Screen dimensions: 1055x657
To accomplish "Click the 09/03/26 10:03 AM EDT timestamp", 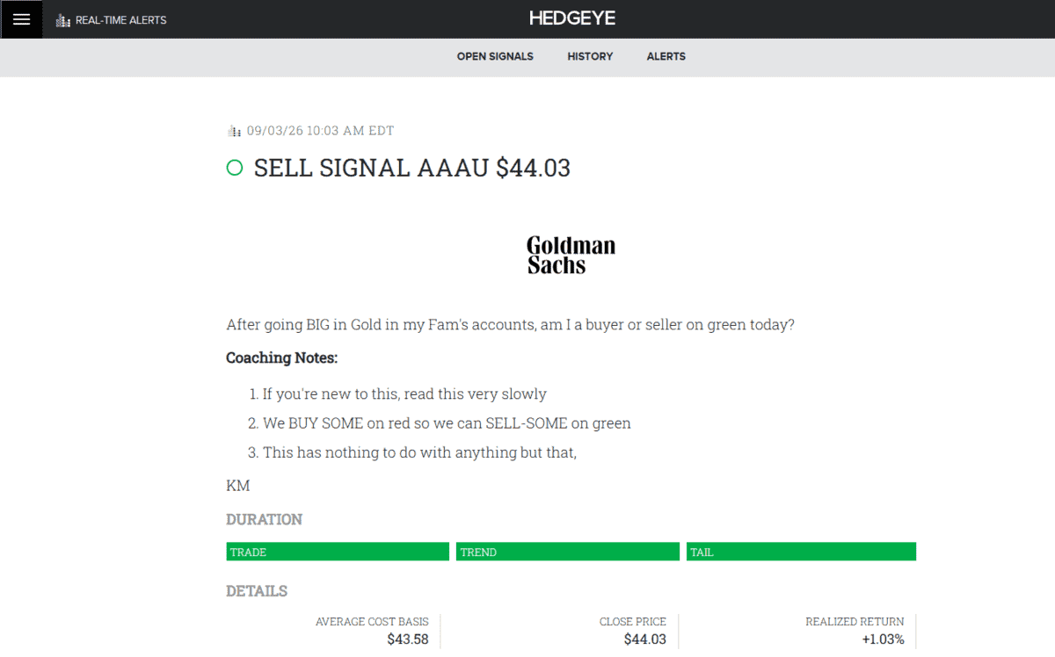I will tap(321, 131).
